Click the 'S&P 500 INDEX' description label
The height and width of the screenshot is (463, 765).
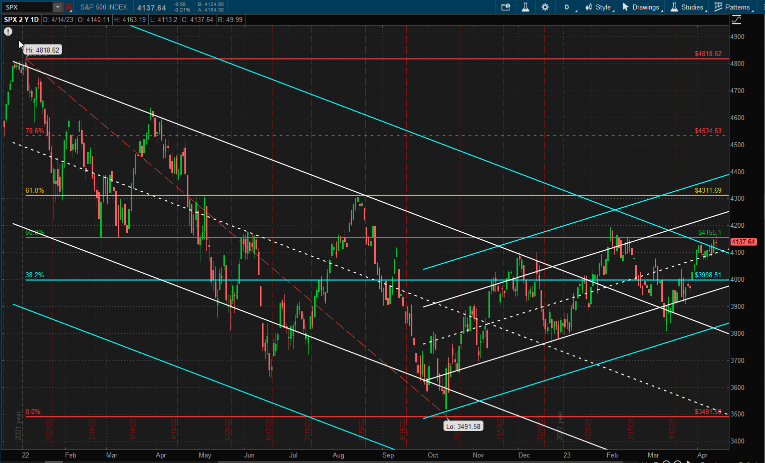coord(104,7)
